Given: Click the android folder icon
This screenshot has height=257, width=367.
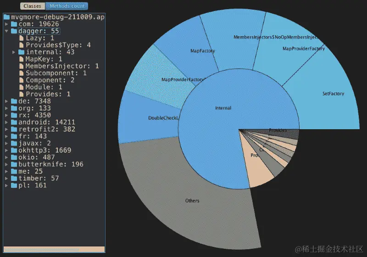Looking at the screenshot, I should [14, 122].
